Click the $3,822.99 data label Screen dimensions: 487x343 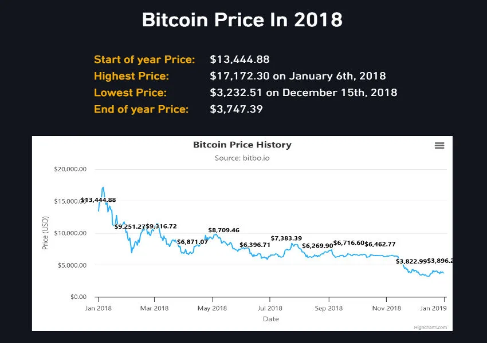pos(411,261)
